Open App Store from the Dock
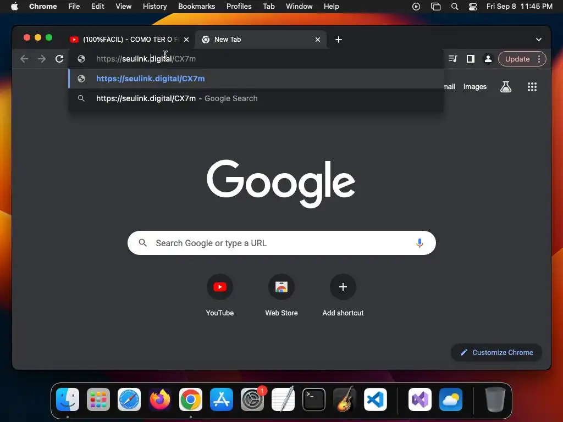This screenshot has width=563, height=422. tap(222, 399)
